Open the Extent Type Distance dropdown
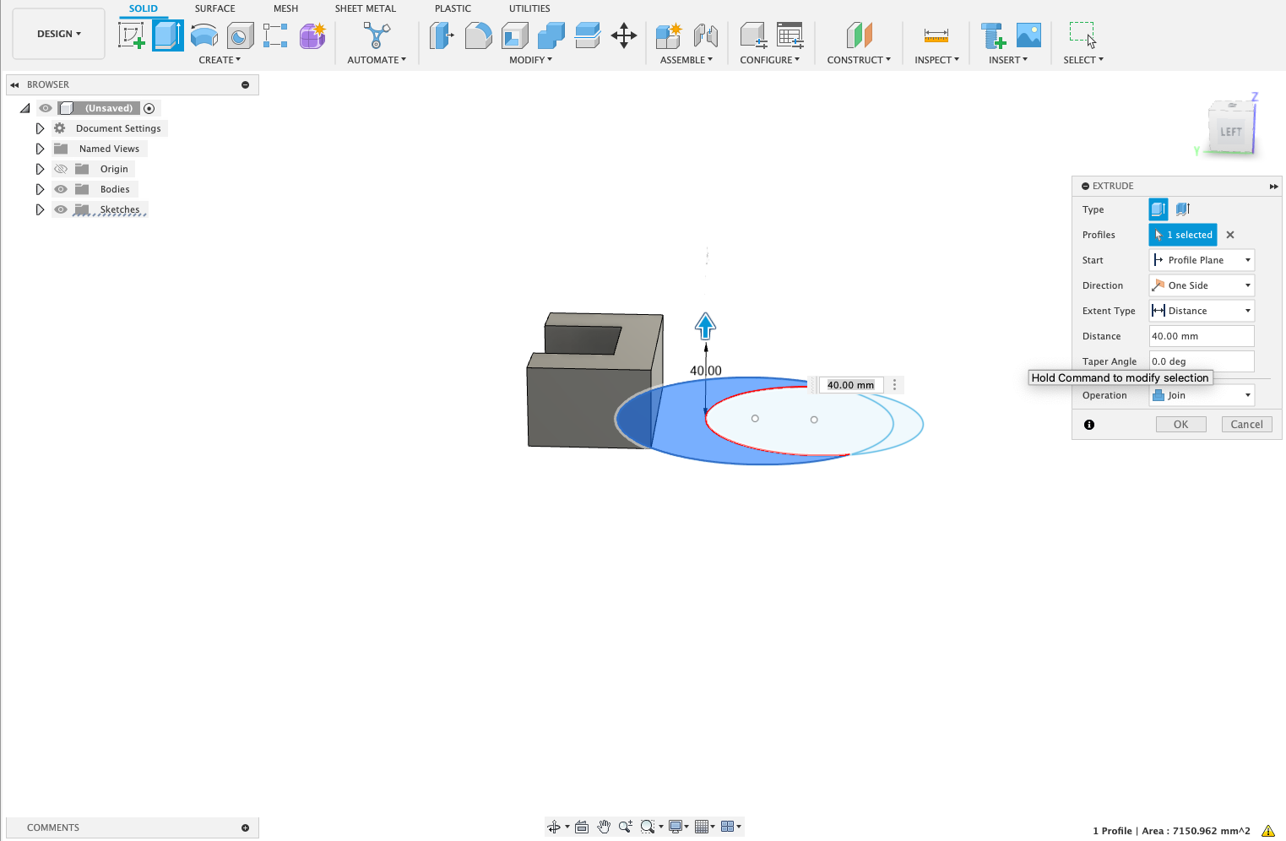The width and height of the screenshot is (1286, 841). [1202, 311]
